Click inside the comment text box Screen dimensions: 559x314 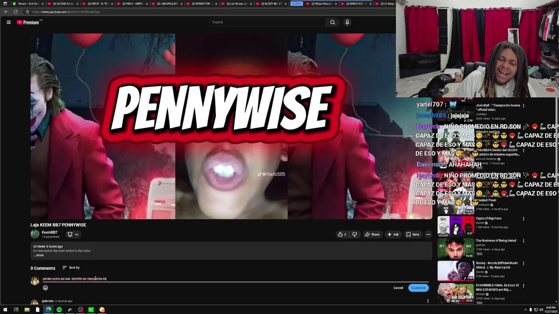coord(236,279)
